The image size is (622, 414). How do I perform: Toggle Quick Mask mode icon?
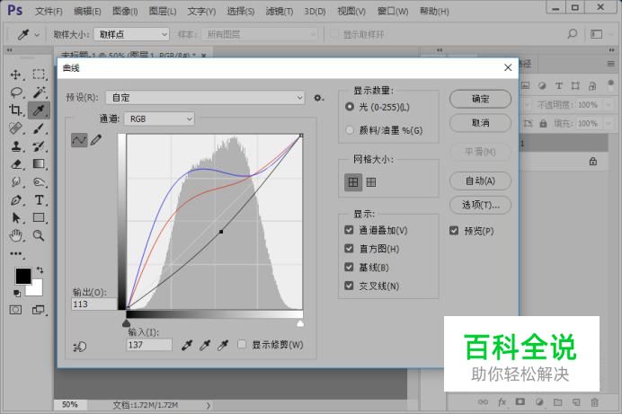16,310
